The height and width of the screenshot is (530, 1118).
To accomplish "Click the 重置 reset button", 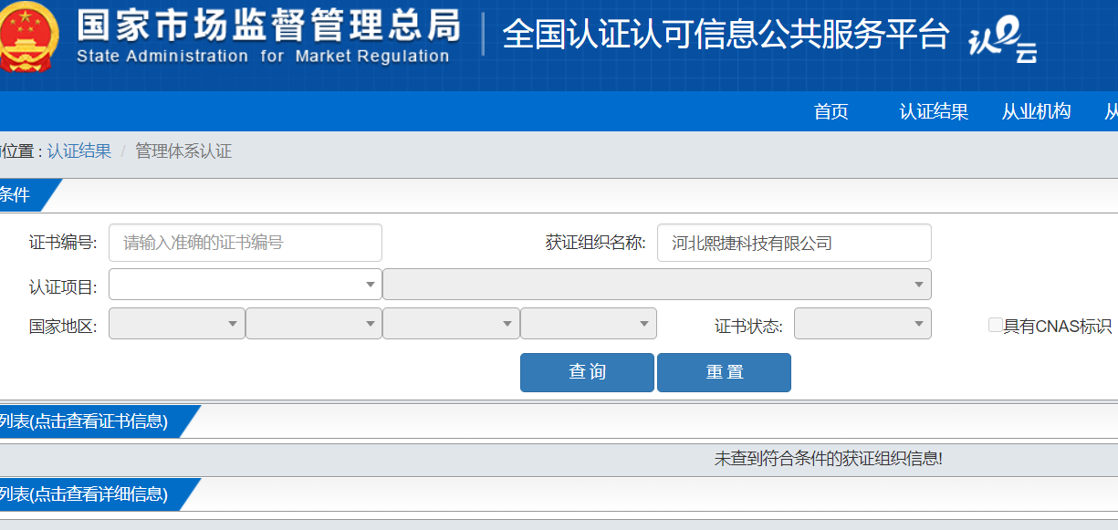I will (724, 372).
